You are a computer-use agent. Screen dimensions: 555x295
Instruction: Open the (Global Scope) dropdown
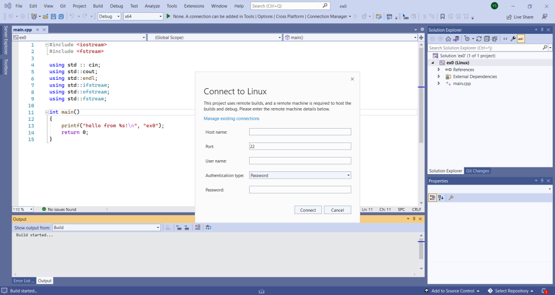pos(215,37)
